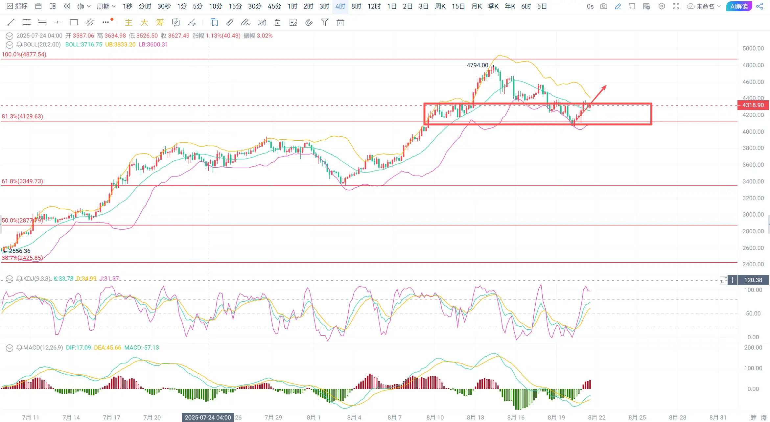Click the 筹 button at bottom right
Image resolution: width=770 pixels, height=422 pixels.
[754, 417]
